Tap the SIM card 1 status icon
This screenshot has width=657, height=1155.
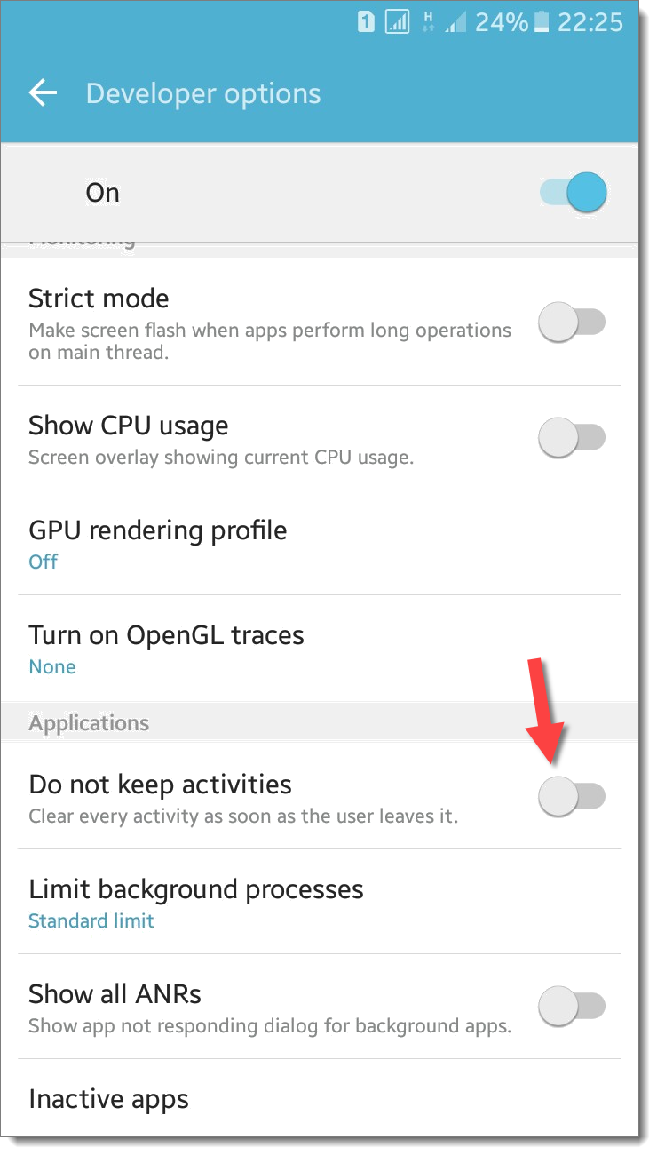pos(366,22)
